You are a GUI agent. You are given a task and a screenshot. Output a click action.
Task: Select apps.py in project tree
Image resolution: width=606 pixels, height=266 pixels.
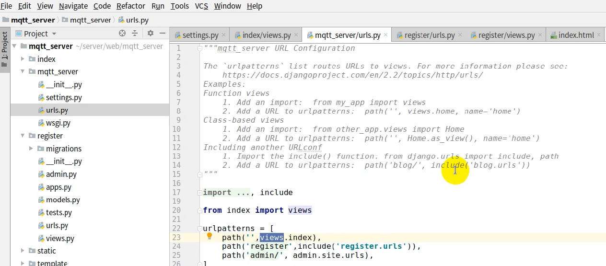point(55,187)
